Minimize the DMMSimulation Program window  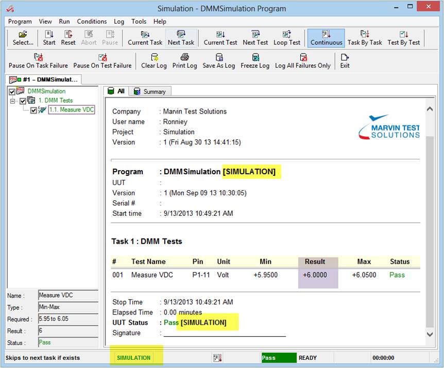[396, 7]
